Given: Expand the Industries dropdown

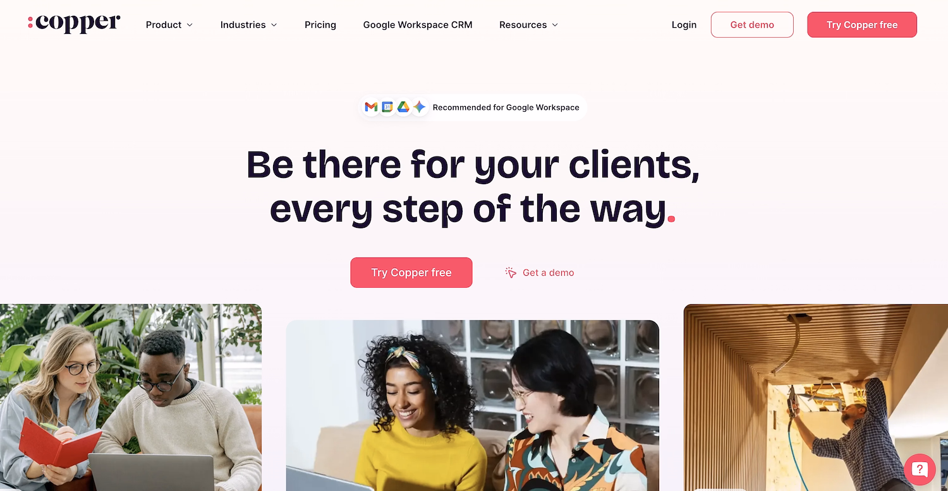Looking at the screenshot, I should tap(248, 25).
